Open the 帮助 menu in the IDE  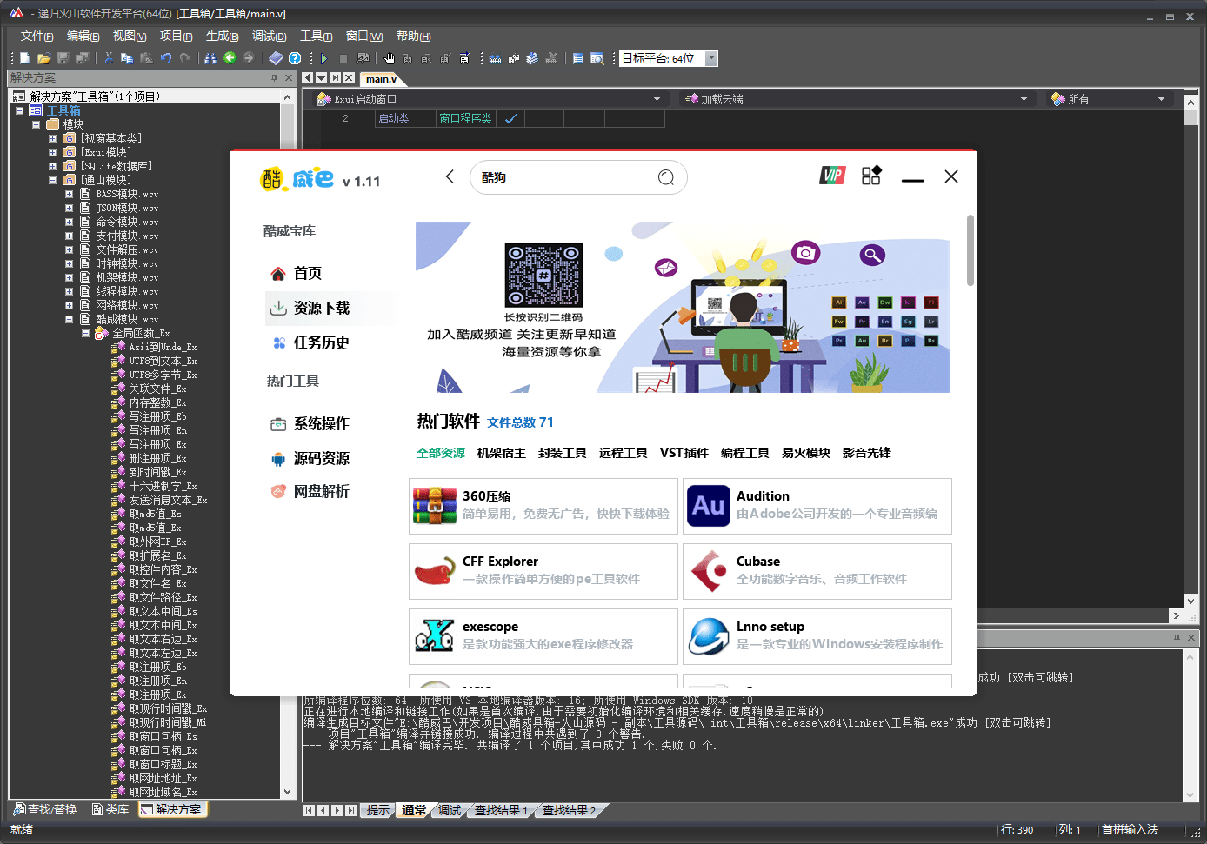point(414,36)
